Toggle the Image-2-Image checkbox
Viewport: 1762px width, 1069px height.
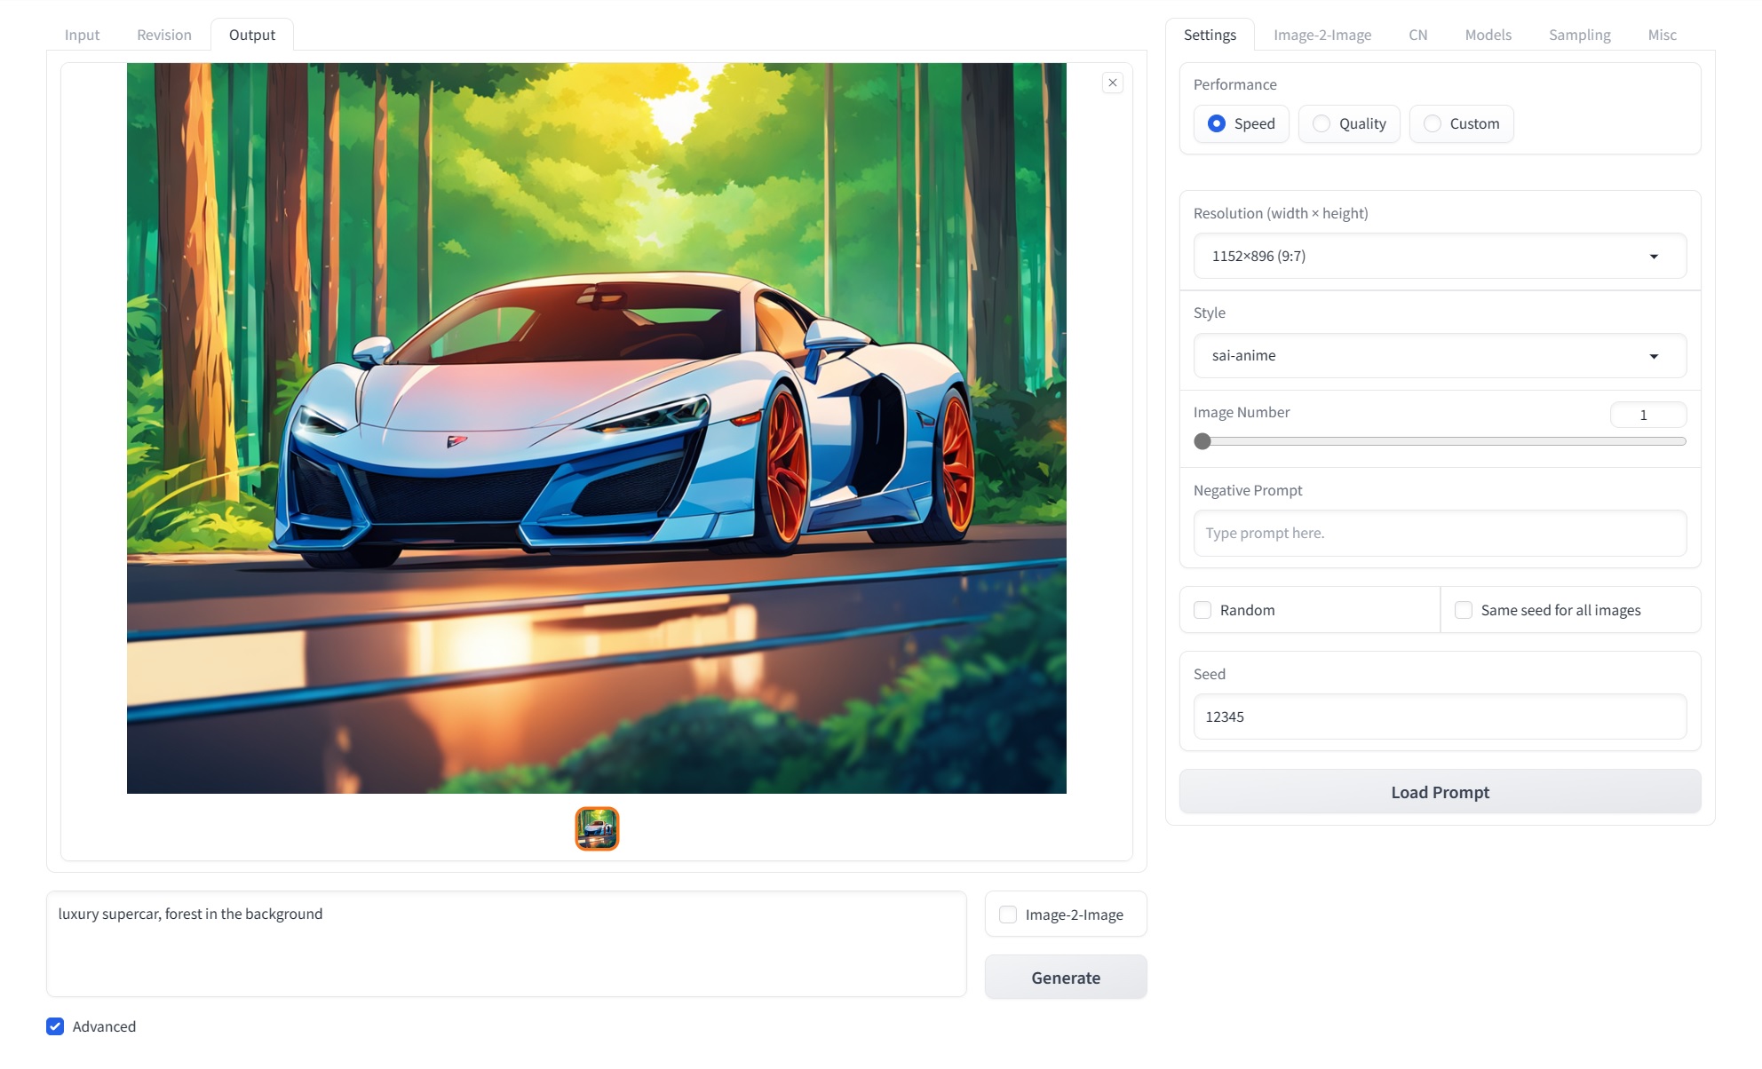pyautogui.click(x=1008, y=915)
